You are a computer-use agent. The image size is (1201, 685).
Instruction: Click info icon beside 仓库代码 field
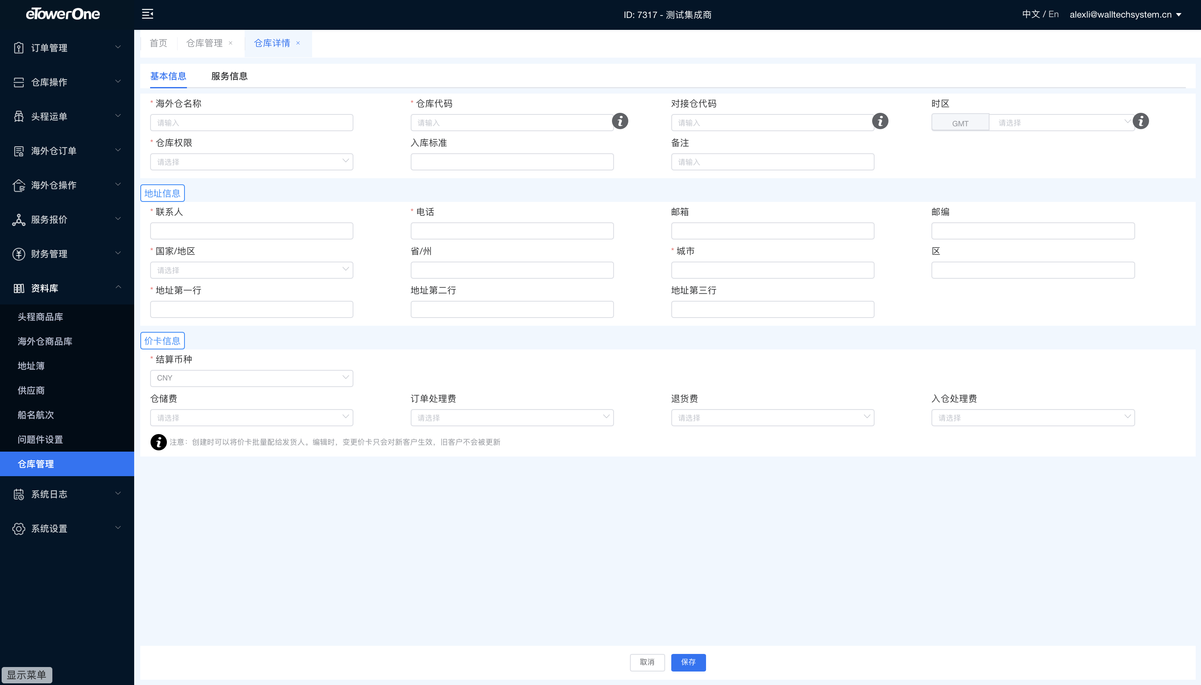click(x=620, y=121)
